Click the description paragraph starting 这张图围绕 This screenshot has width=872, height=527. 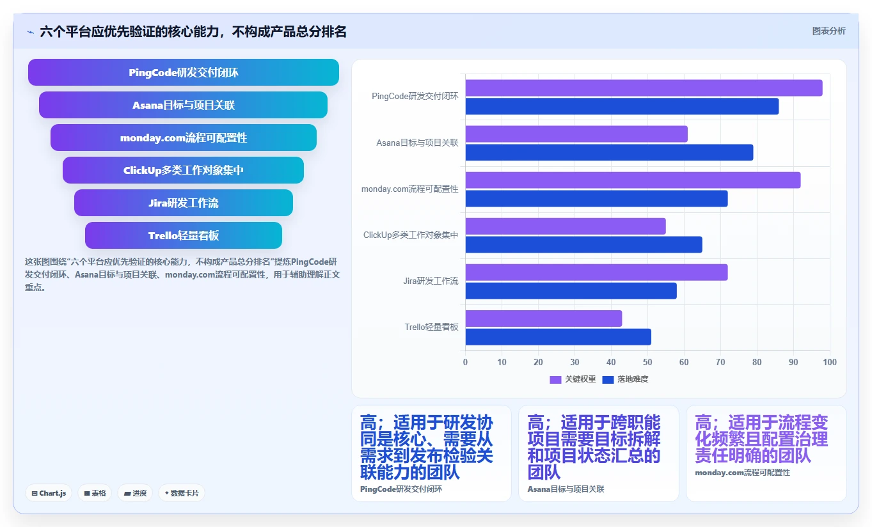point(182,274)
